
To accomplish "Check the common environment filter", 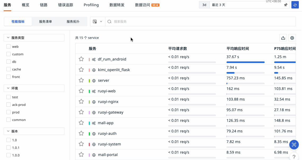I will (8, 120).
